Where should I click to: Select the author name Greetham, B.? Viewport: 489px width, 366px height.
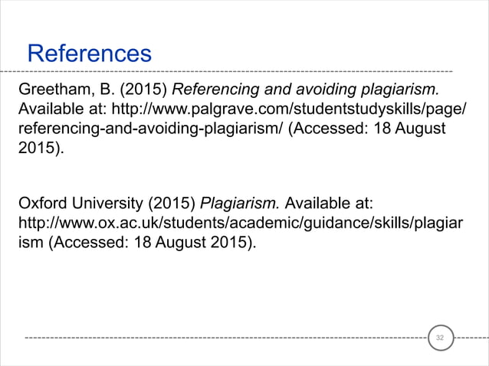67,90
